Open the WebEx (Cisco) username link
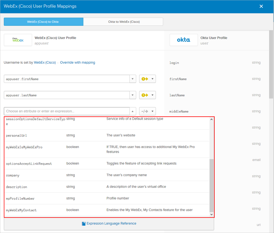The image size is (274, 233). [x=45, y=63]
